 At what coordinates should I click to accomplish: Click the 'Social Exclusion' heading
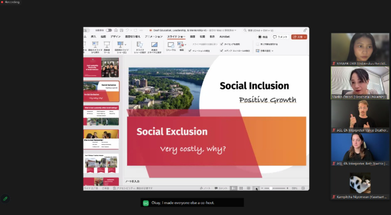(x=172, y=132)
